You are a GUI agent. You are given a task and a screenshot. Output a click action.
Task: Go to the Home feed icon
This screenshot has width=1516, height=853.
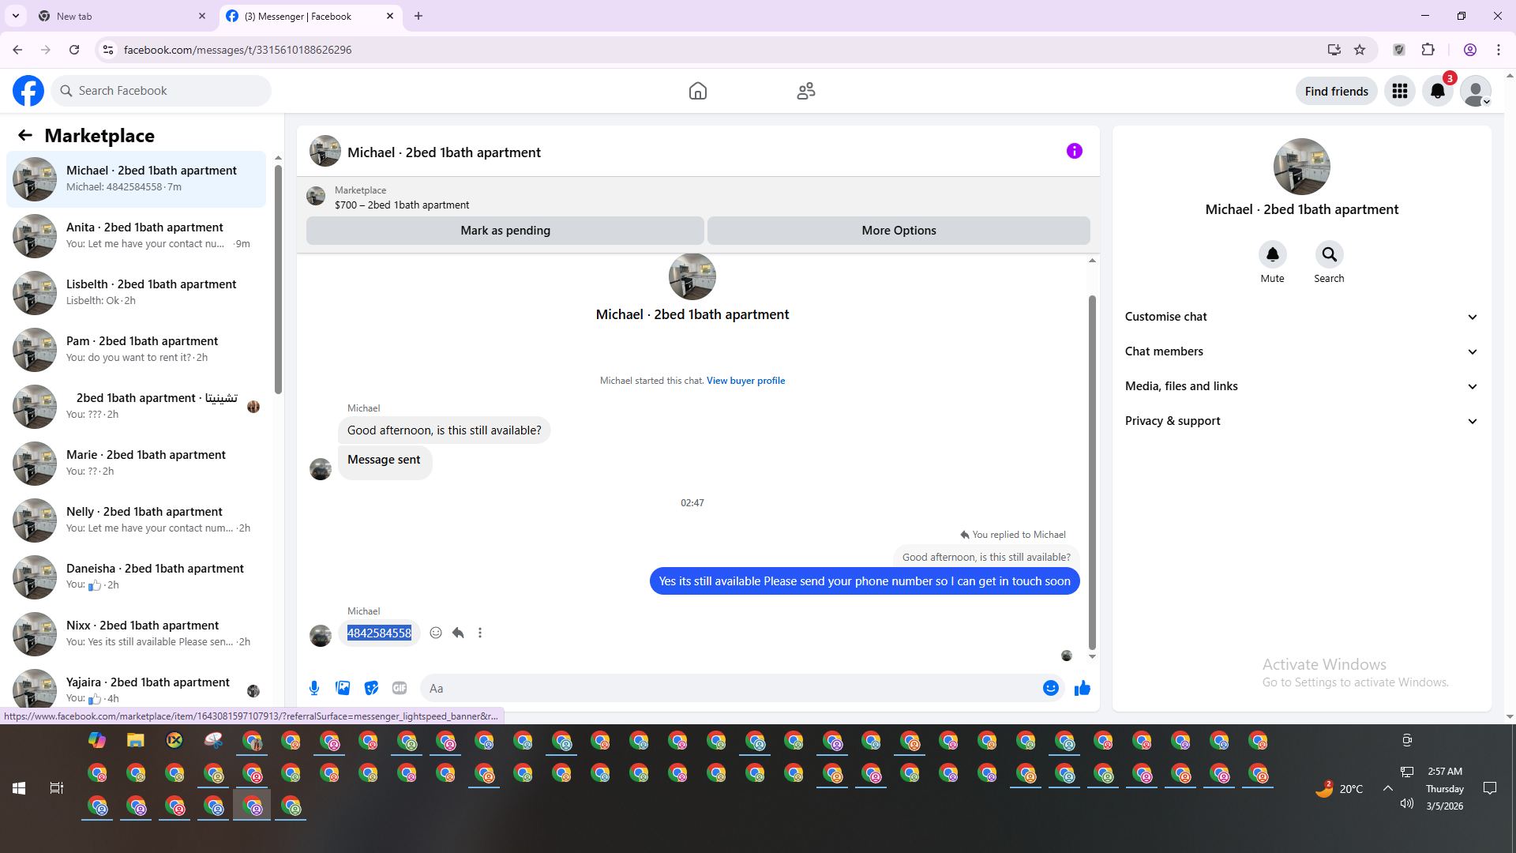(x=698, y=91)
